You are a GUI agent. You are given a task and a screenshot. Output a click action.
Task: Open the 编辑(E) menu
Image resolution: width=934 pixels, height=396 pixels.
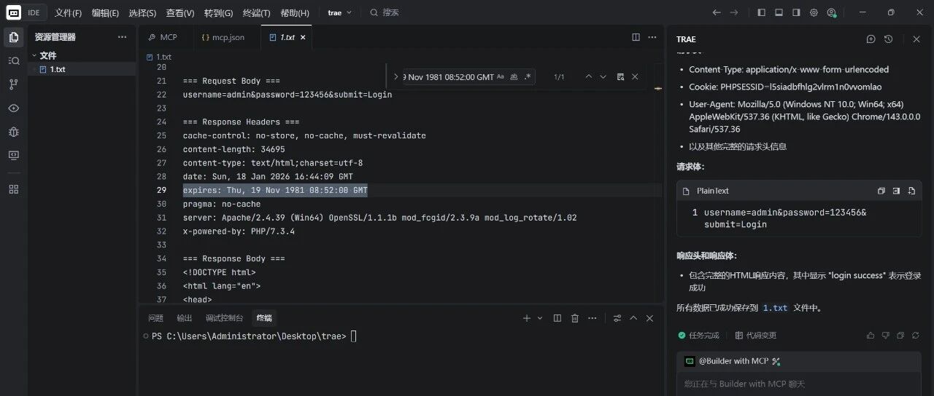coord(105,13)
